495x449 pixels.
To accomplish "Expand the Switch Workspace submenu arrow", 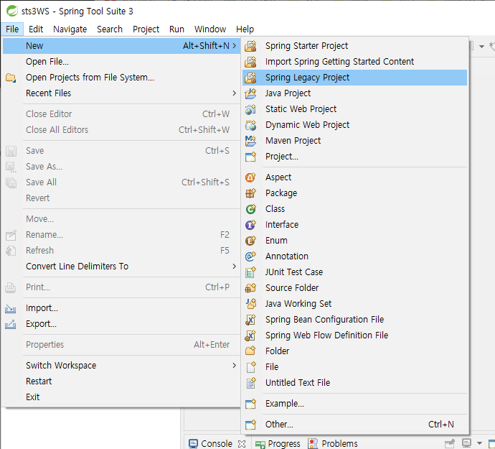I will point(235,366).
